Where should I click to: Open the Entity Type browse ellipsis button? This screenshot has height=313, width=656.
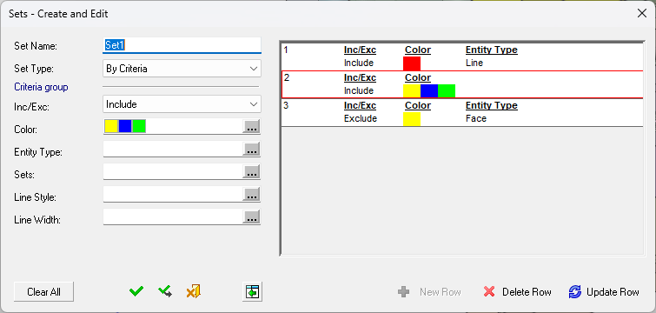(251, 149)
